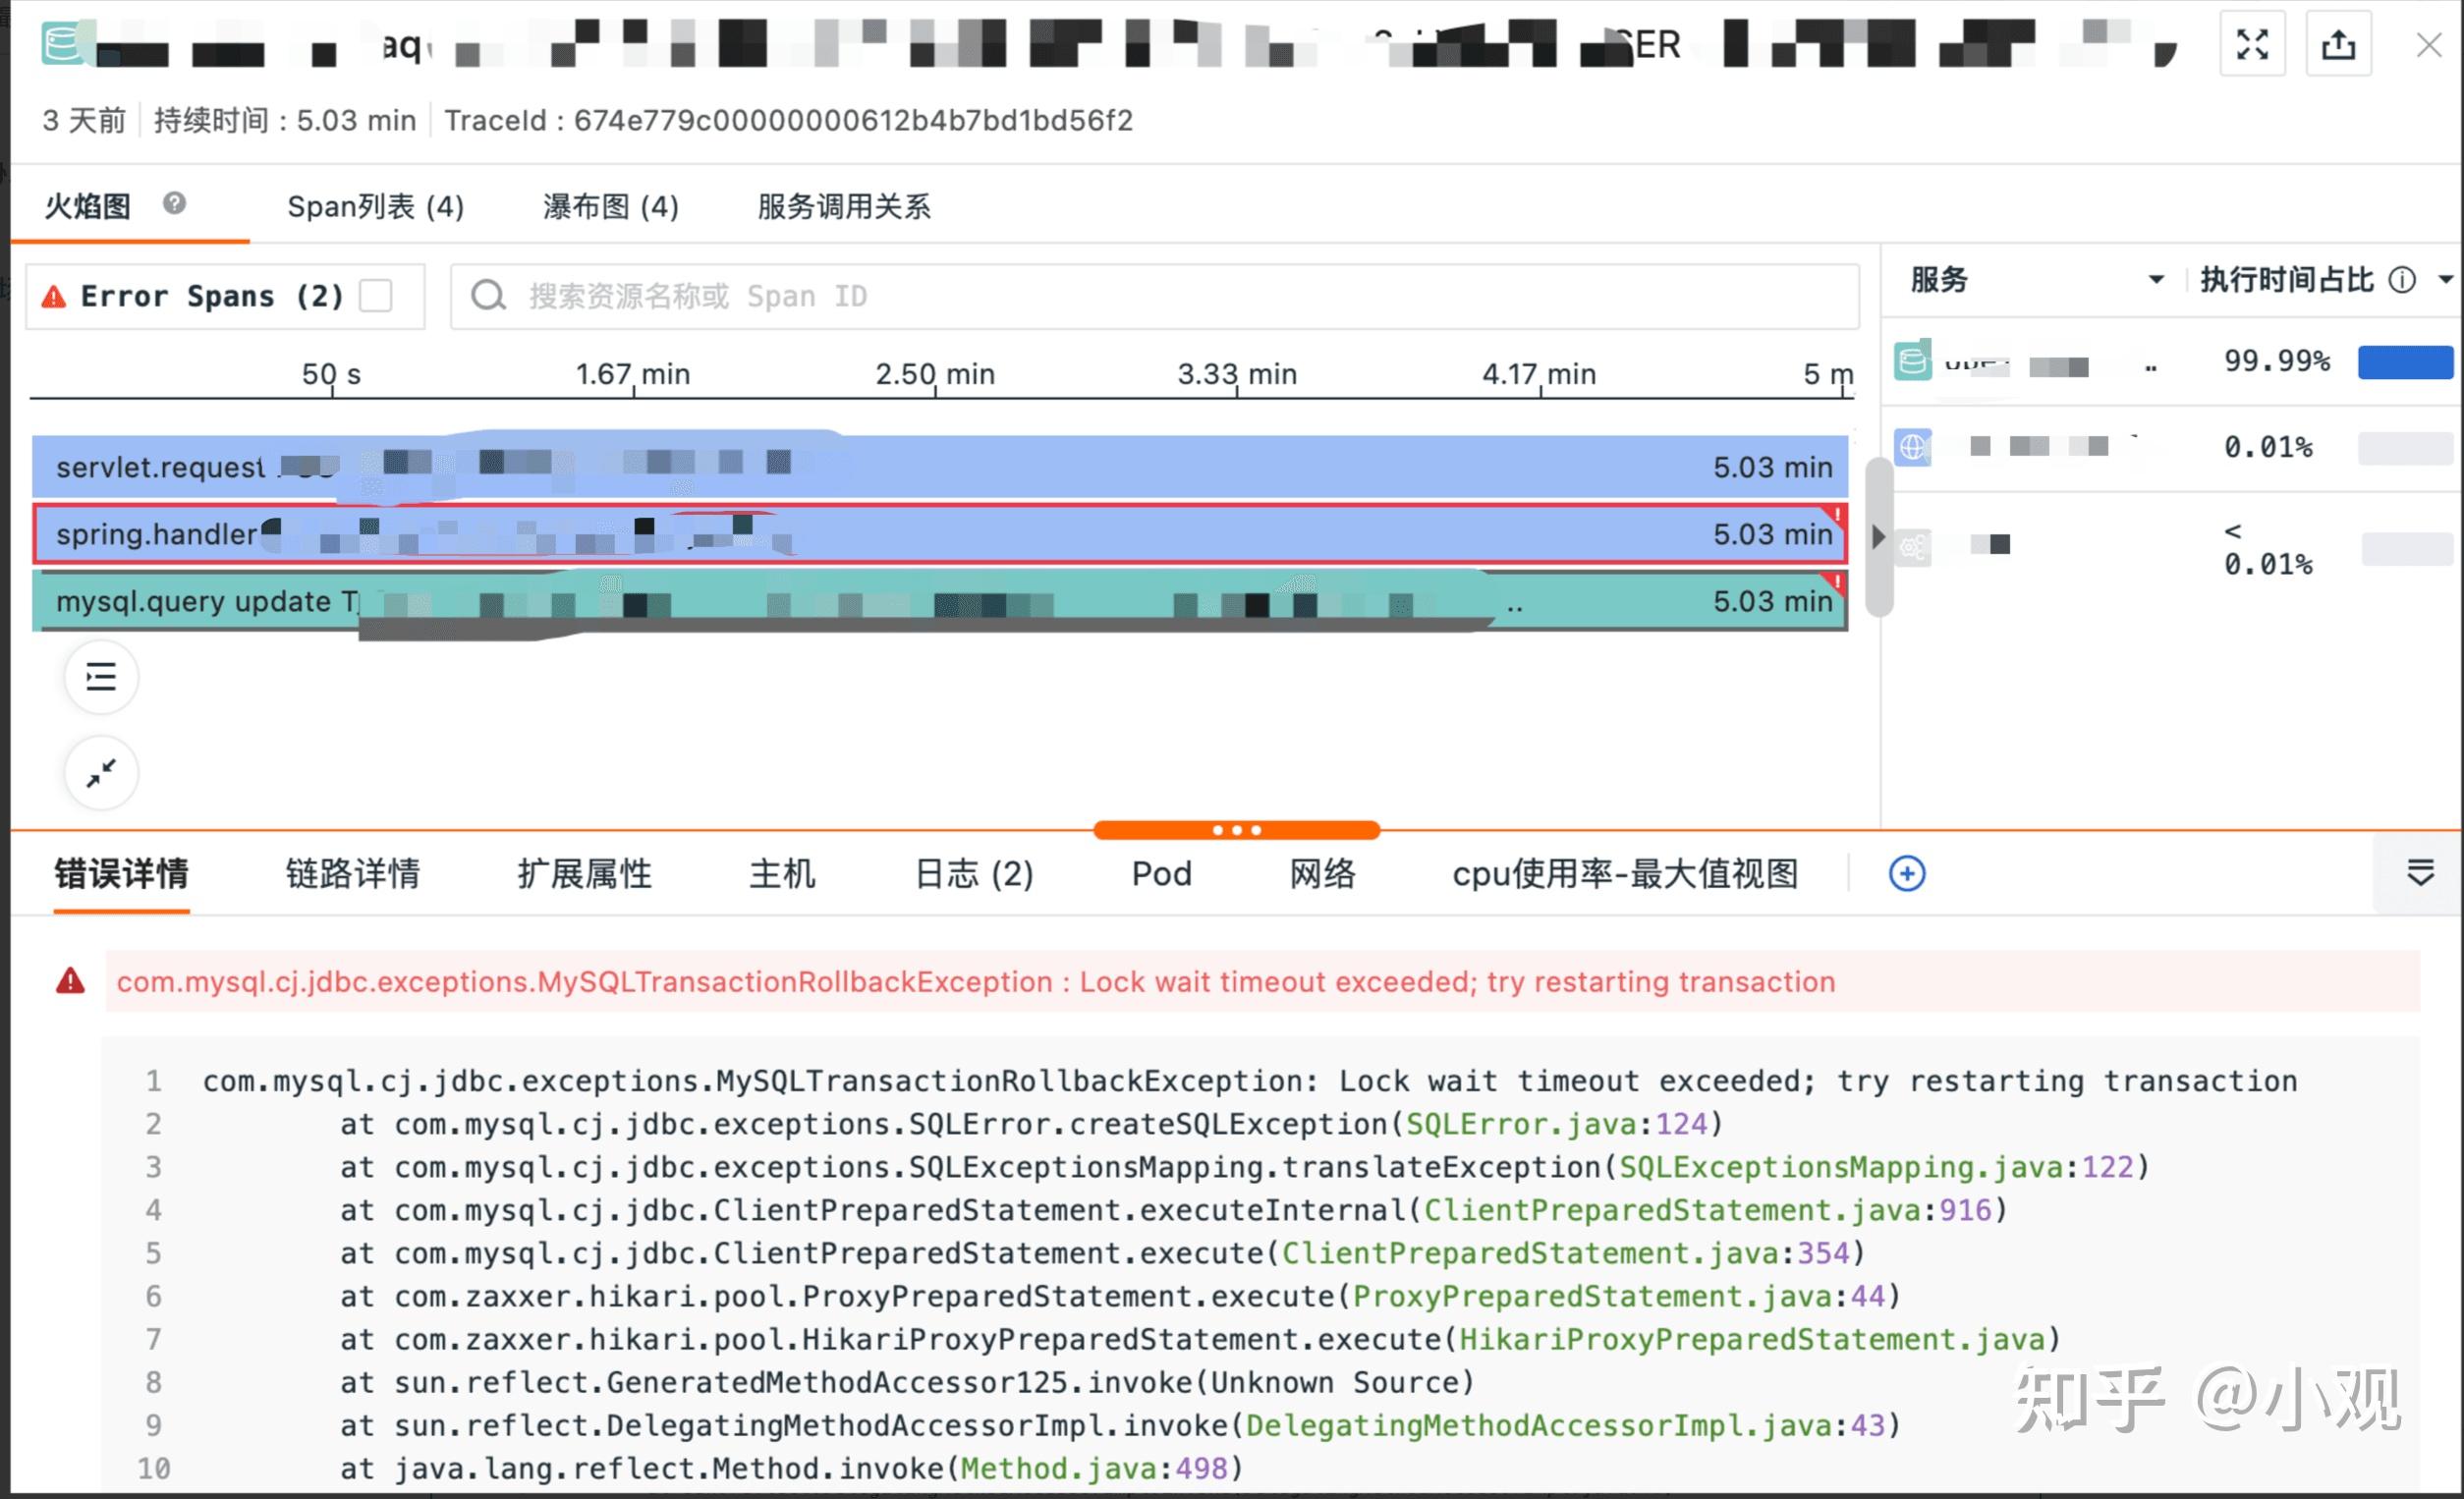The width and height of the screenshot is (2464, 1499).
Task: Open the flame graph filter/legend icon
Action: [x=100, y=677]
